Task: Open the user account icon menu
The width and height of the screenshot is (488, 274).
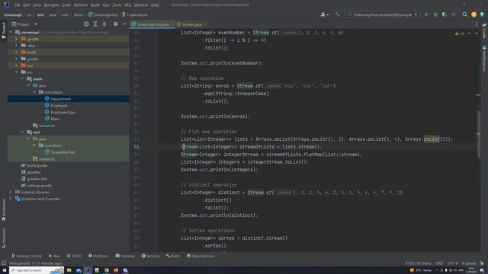Action: (324, 14)
